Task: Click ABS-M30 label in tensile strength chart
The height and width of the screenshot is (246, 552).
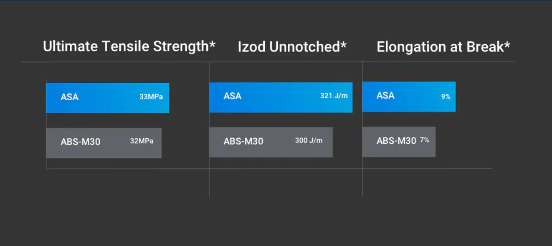Action: 81,142
